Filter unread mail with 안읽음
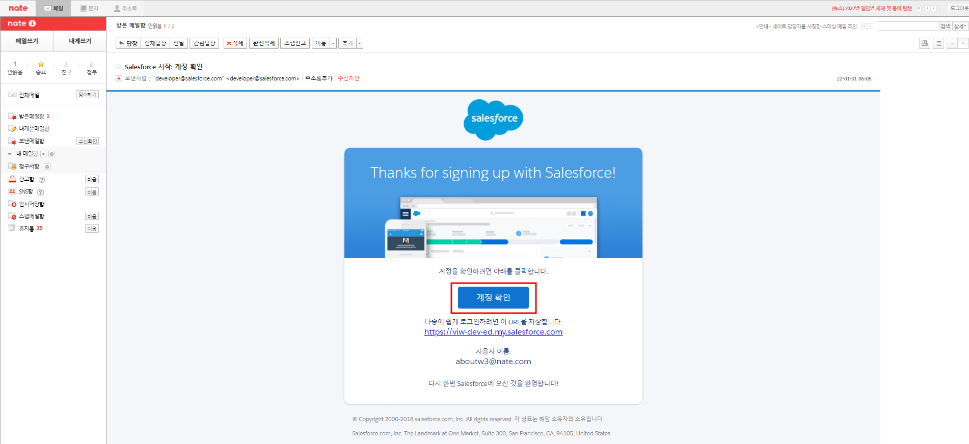The image size is (969, 444). 15,68
